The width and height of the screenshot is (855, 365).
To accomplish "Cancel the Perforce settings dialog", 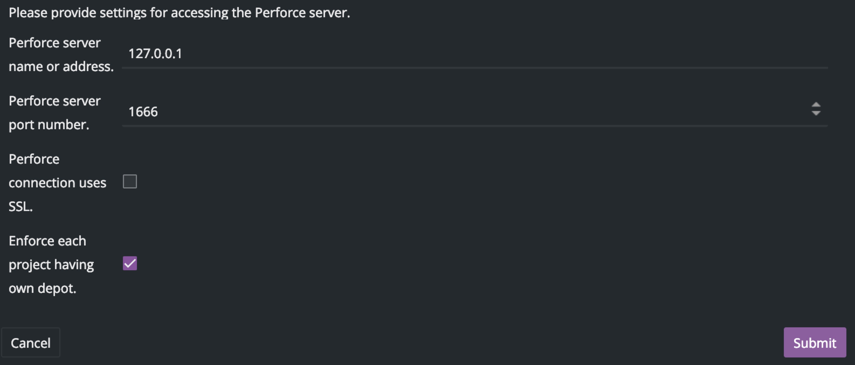I will coord(30,342).
